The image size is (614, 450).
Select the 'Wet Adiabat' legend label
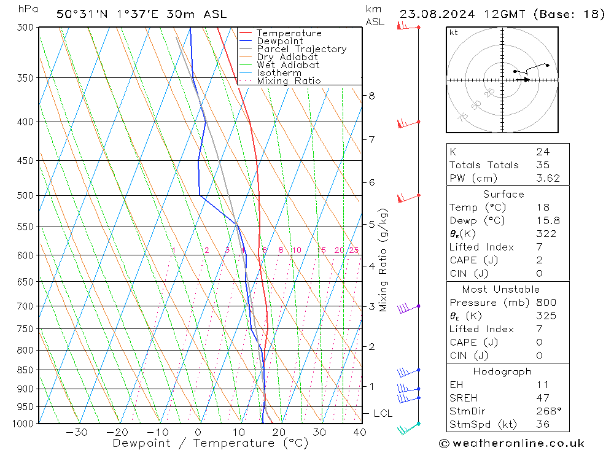click(288, 65)
